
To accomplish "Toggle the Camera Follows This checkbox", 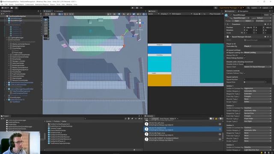I will tap(244, 73).
